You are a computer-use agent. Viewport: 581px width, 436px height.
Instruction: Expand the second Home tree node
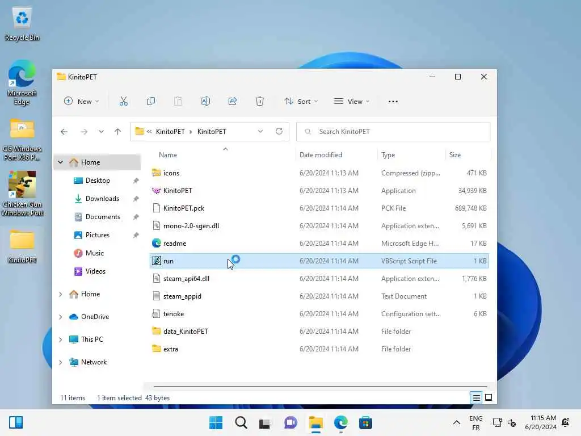point(60,294)
